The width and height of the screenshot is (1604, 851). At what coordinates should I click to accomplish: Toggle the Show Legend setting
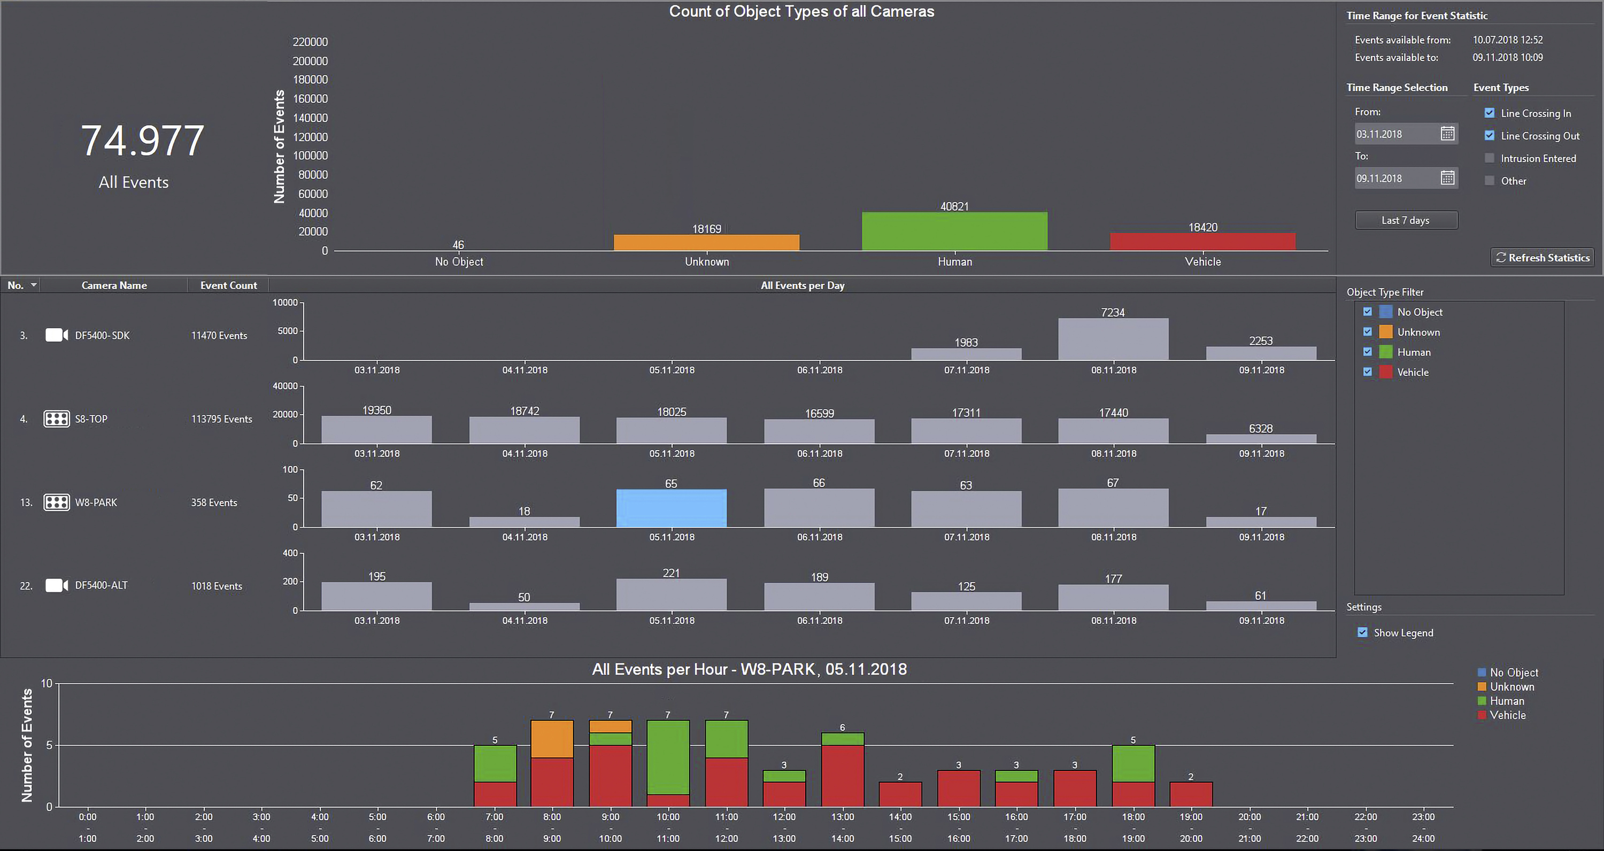pos(1362,632)
